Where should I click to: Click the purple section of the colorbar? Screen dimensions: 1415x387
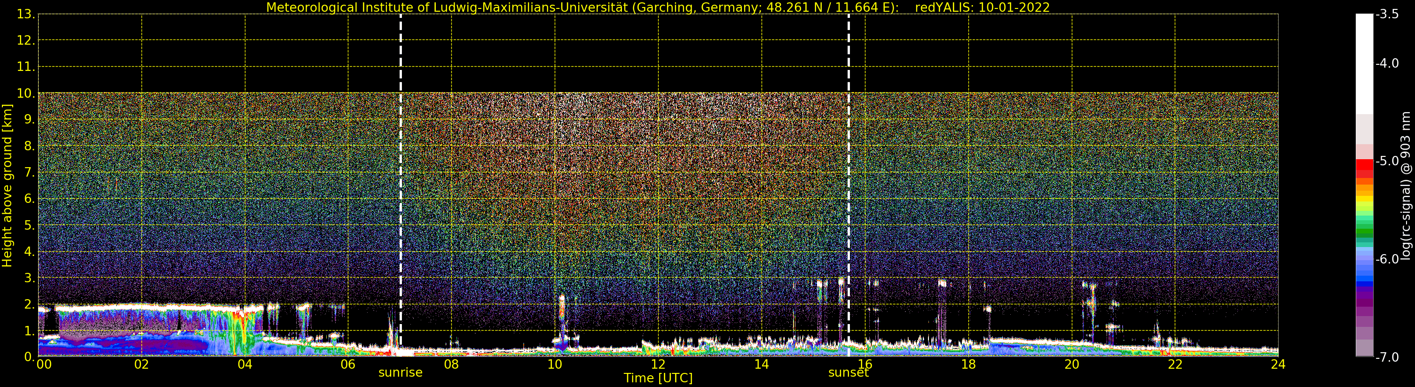1364,302
